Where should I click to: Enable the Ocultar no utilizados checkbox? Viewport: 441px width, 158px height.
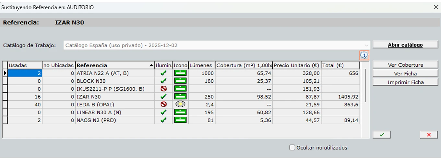point(292,148)
